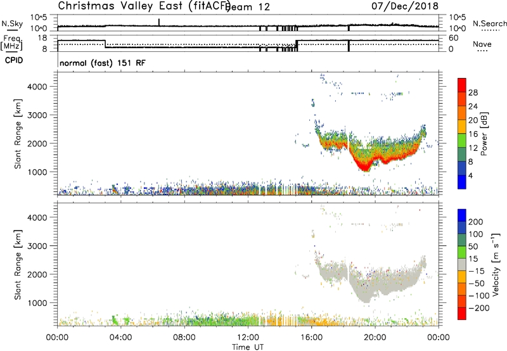Click the "16:00" time tick label
Image resolution: width=507 pixels, height=351 pixels.
311,338
